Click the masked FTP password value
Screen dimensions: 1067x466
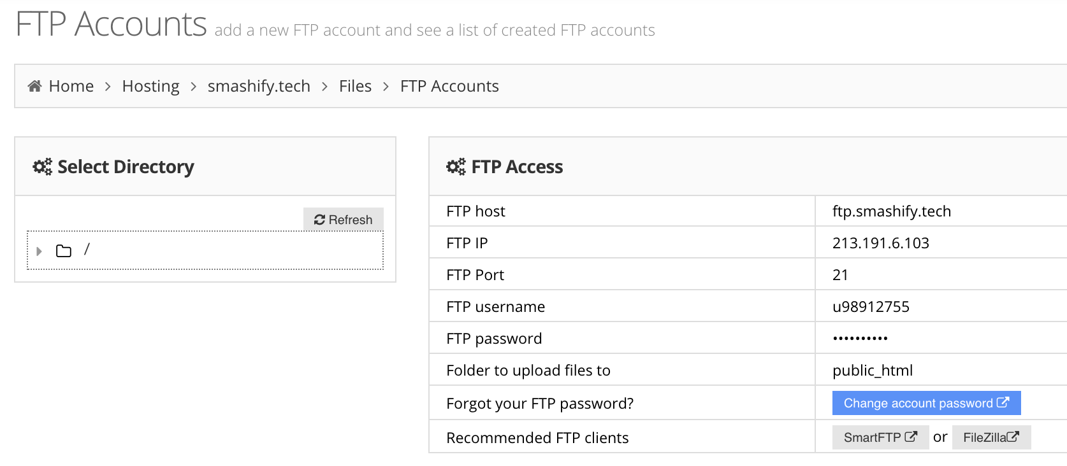(860, 339)
